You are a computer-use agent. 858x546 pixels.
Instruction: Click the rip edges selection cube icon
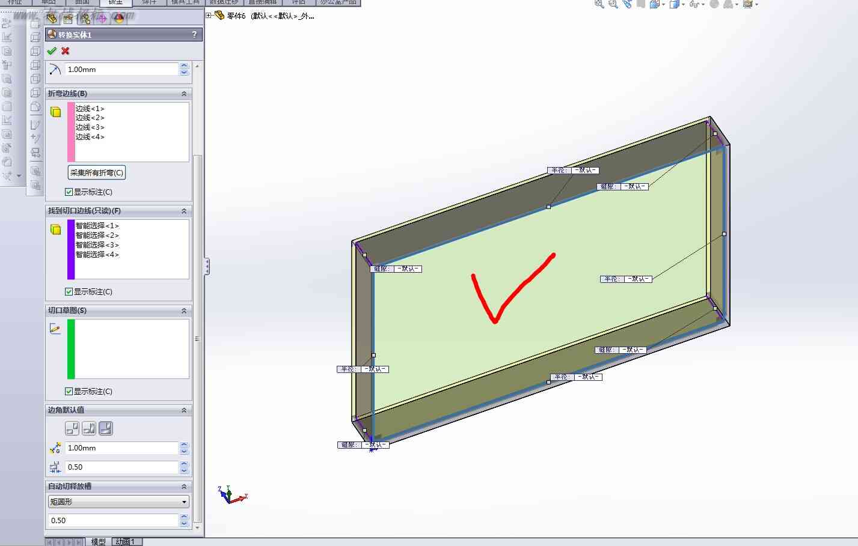click(x=55, y=229)
